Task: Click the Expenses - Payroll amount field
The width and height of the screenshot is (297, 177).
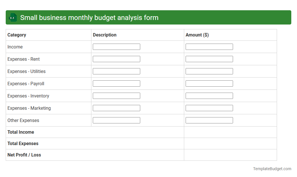Action: [x=209, y=84]
